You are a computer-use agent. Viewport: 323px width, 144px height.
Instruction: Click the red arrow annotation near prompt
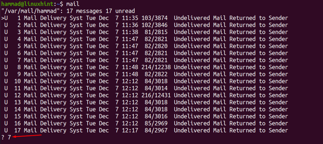click(x=27, y=136)
